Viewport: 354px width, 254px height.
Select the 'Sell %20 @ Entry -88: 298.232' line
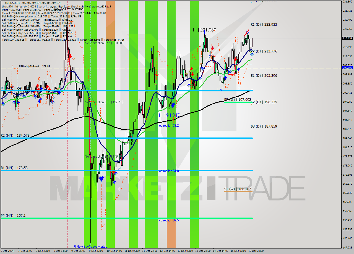pos(37,36)
